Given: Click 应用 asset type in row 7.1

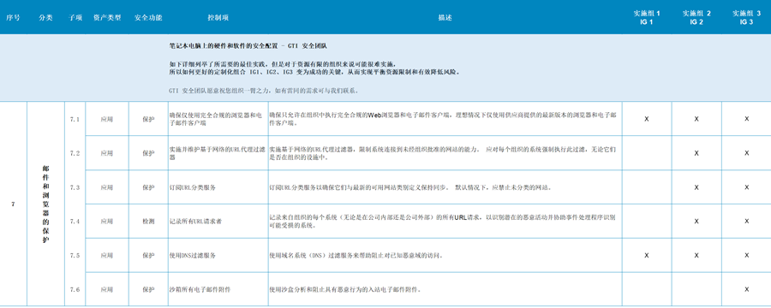Looking at the screenshot, I should (107, 119).
